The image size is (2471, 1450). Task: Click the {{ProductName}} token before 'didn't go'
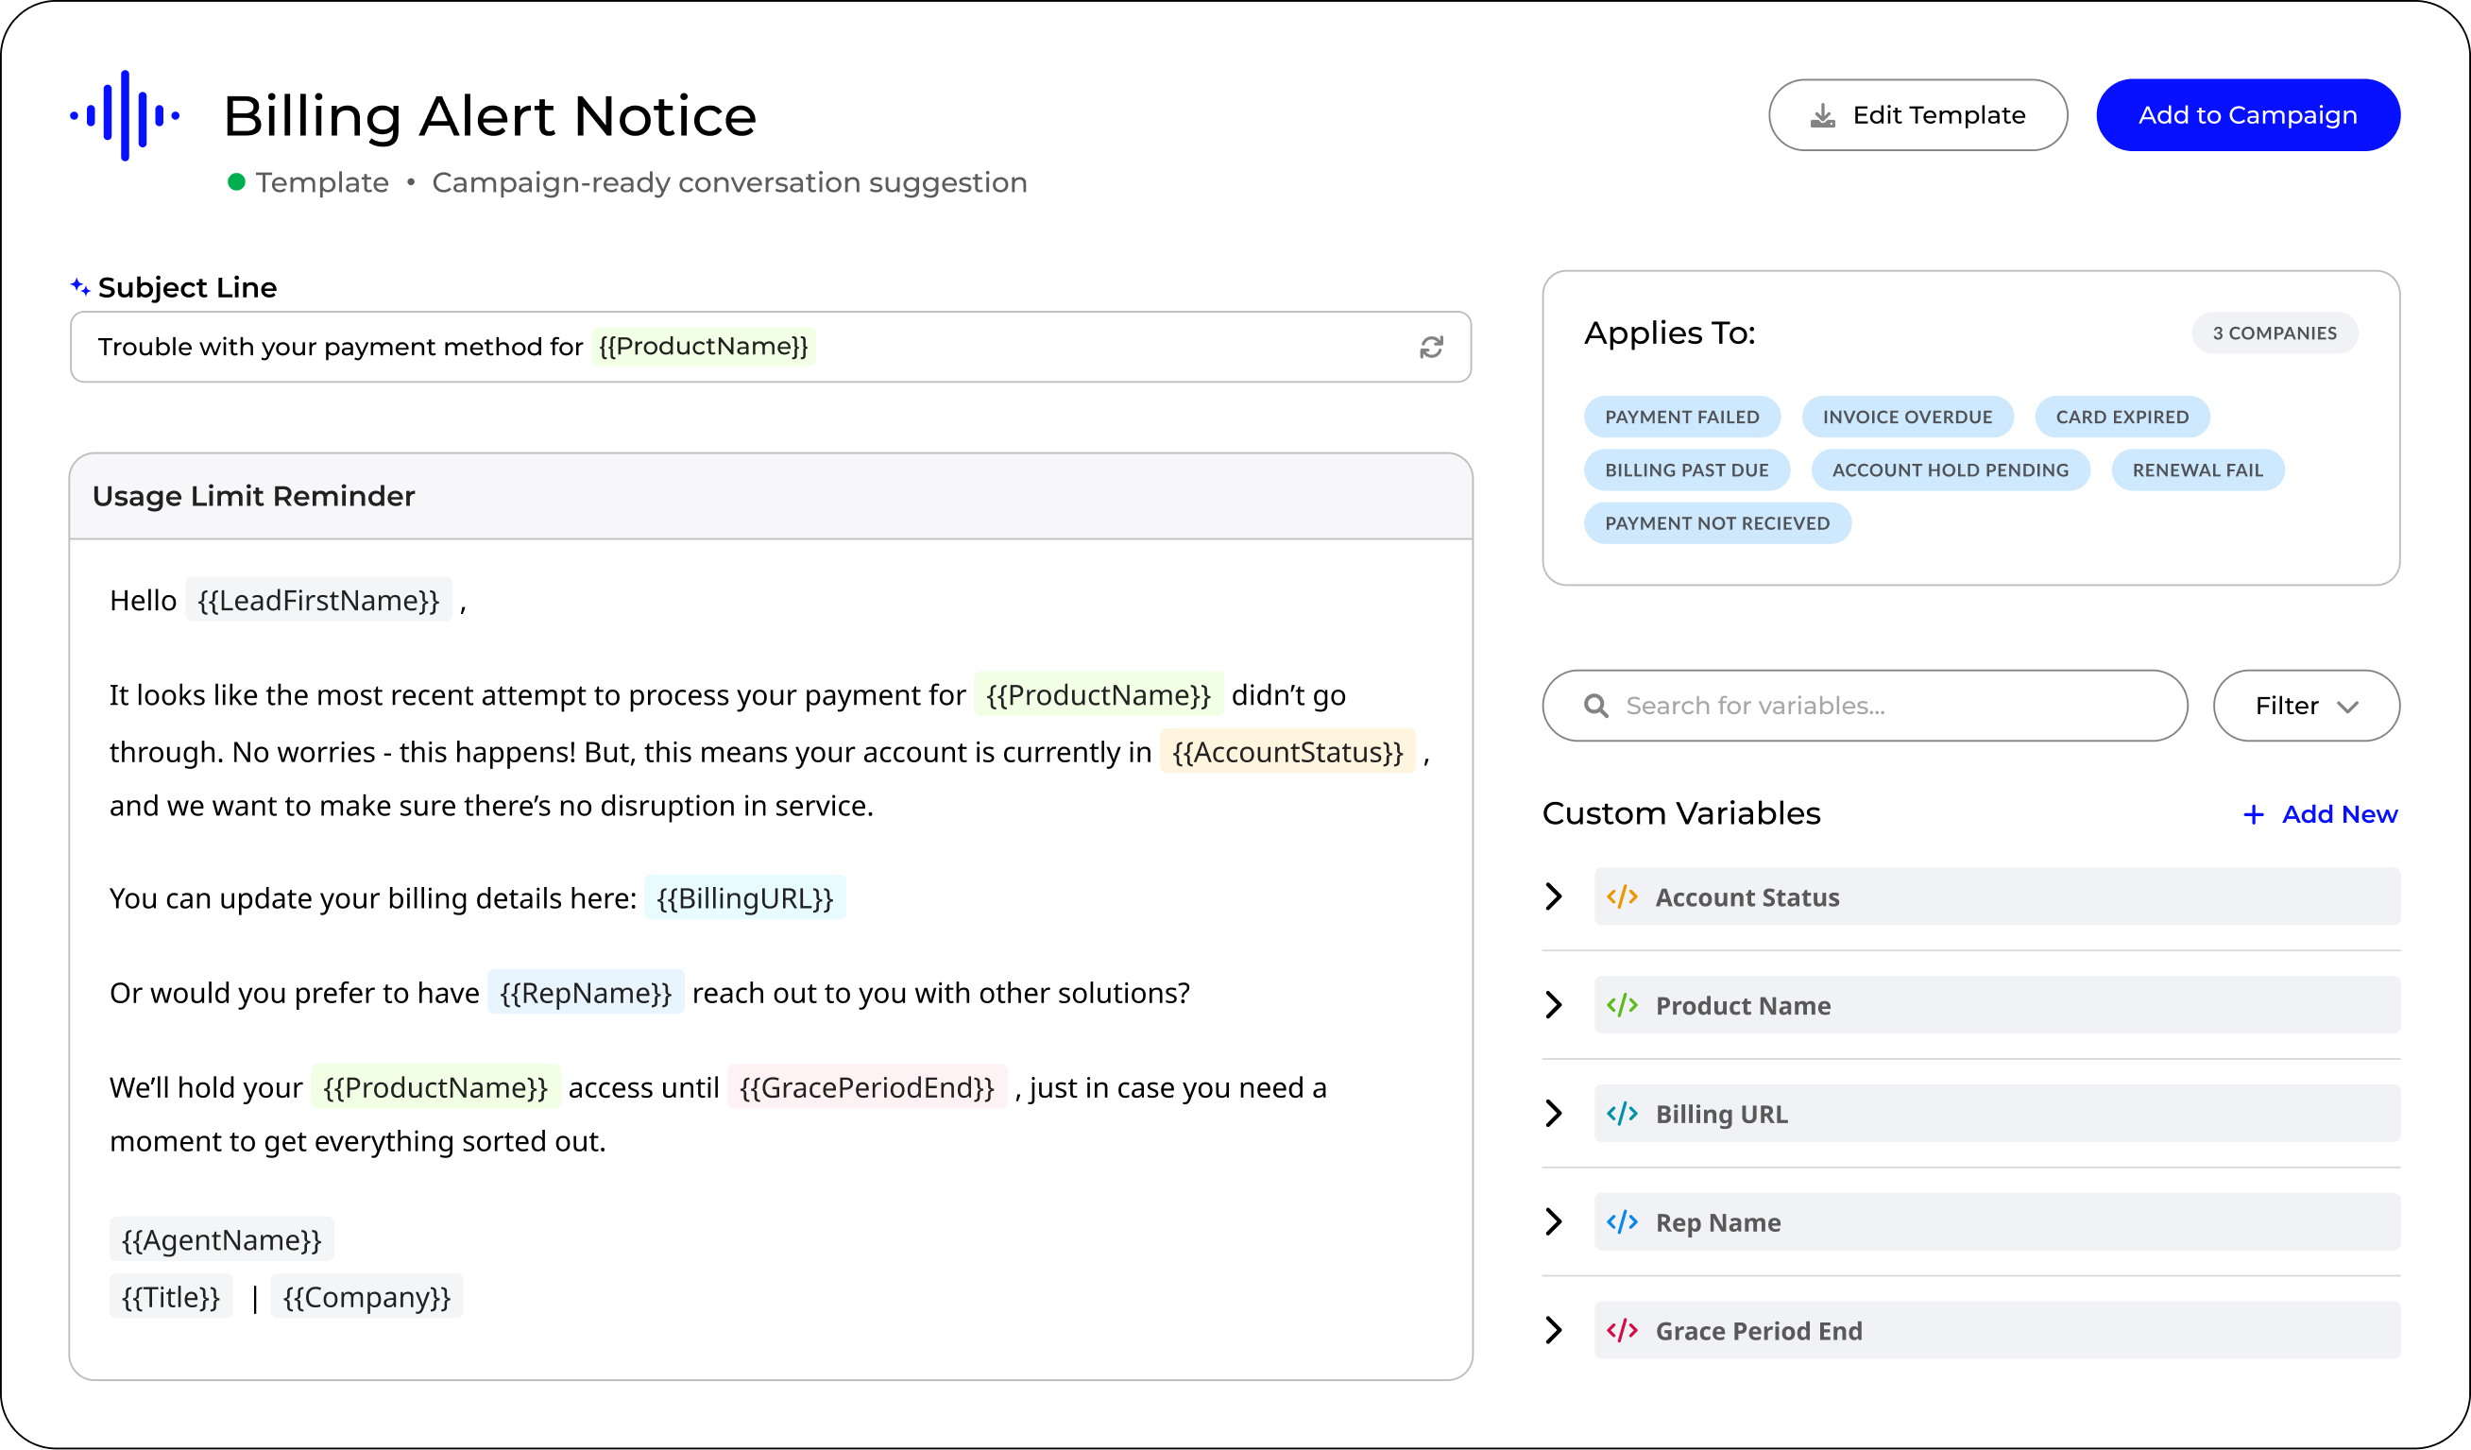tap(1099, 695)
